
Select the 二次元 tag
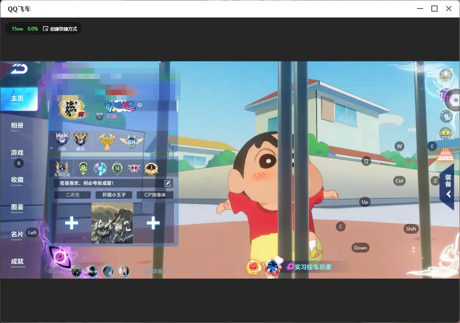pos(73,195)
